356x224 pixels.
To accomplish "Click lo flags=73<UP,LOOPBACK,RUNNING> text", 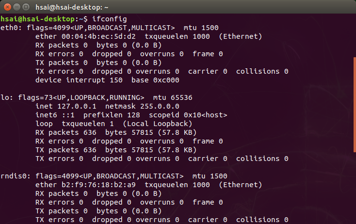I will pyautogui.click(x=81, y=97).
